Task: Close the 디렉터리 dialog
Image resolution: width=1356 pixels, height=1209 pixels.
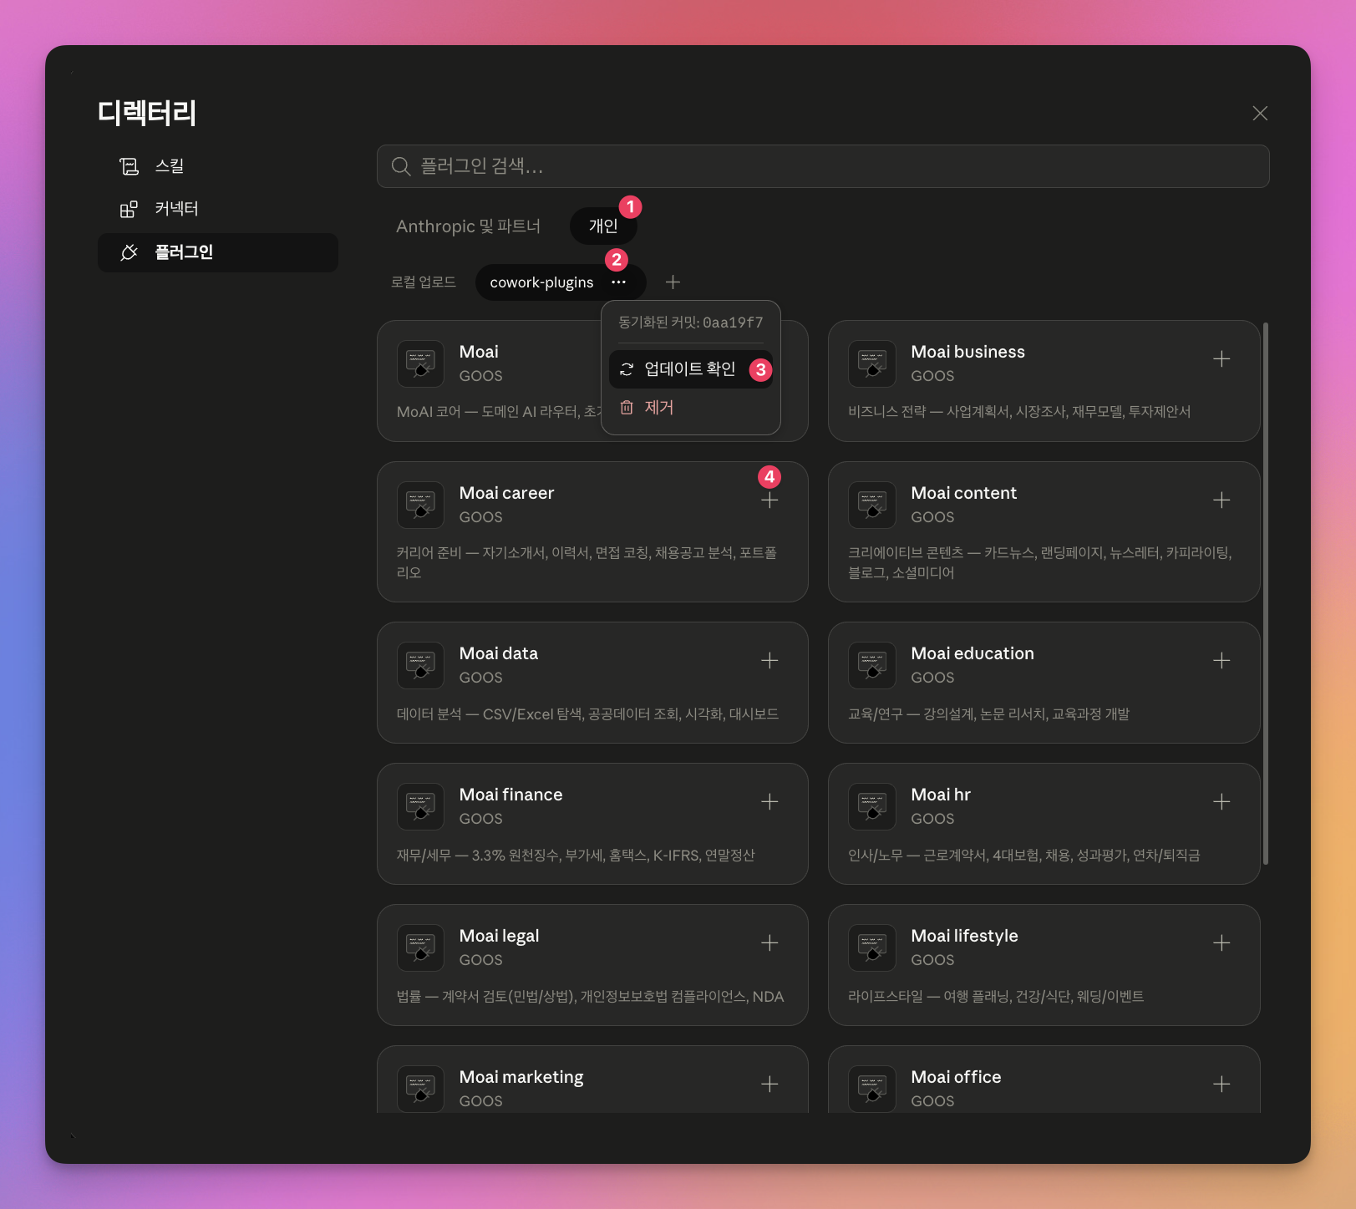Action: pos(1260,114)
